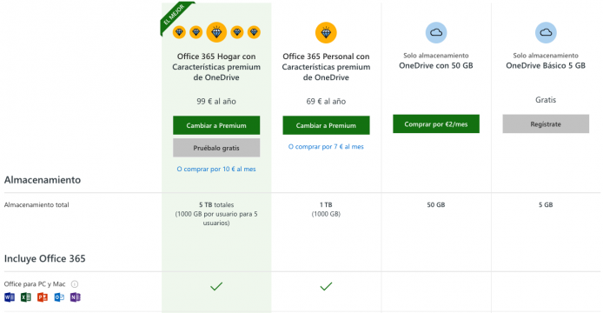Click the large center diamond icon for Office 365 Hogar
The width and height of the screenshot is (603, 313).
pos(216,32)
